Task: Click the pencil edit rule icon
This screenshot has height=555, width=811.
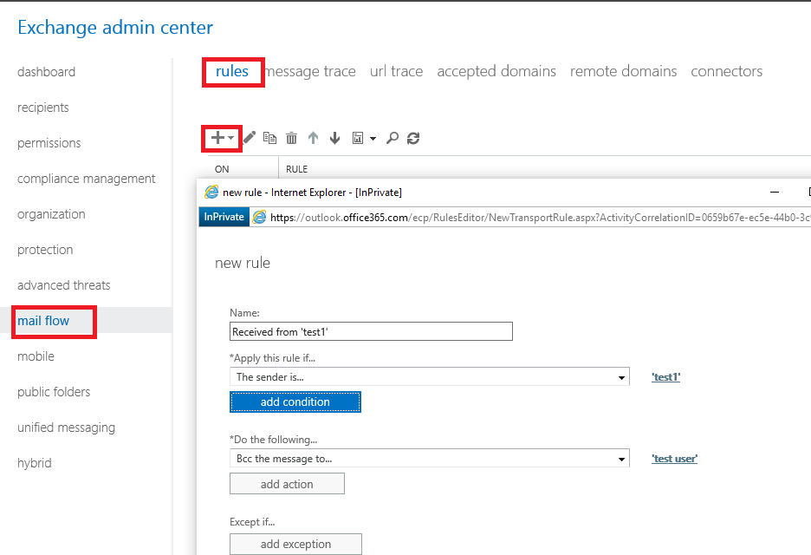Action: 250,138
